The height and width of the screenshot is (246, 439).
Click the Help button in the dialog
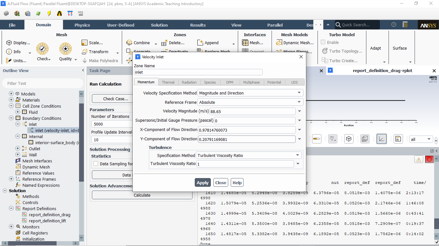coord(237,183)
